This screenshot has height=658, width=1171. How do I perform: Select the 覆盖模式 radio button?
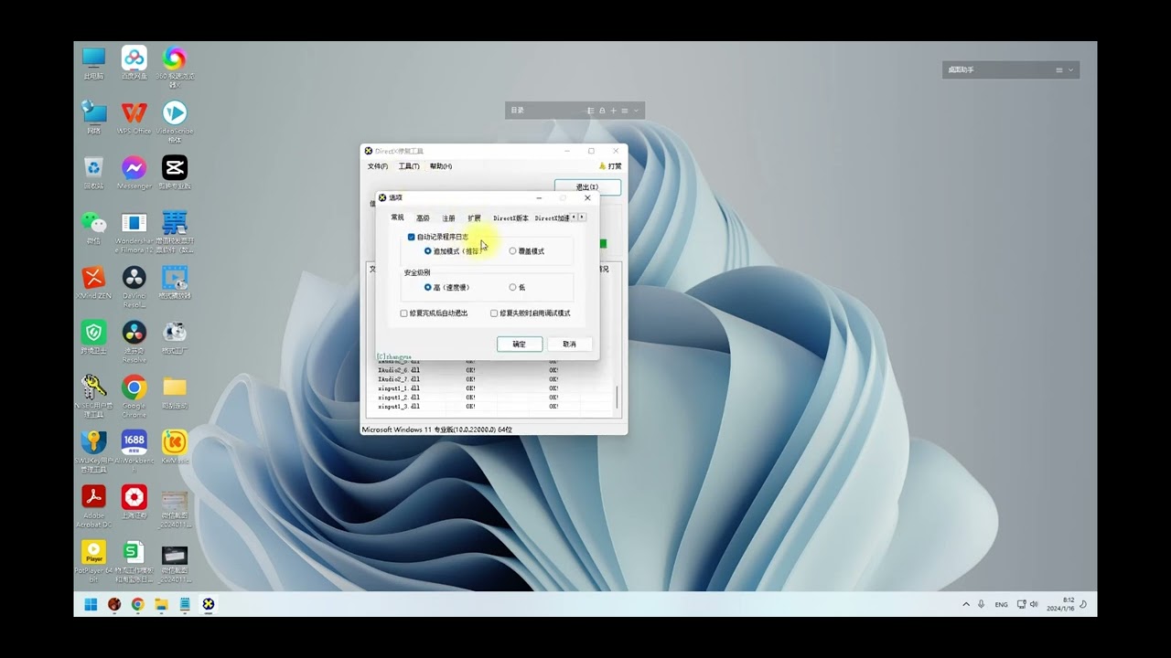coord(512,251)
